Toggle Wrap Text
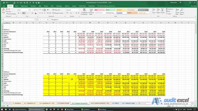 point(56,10)
